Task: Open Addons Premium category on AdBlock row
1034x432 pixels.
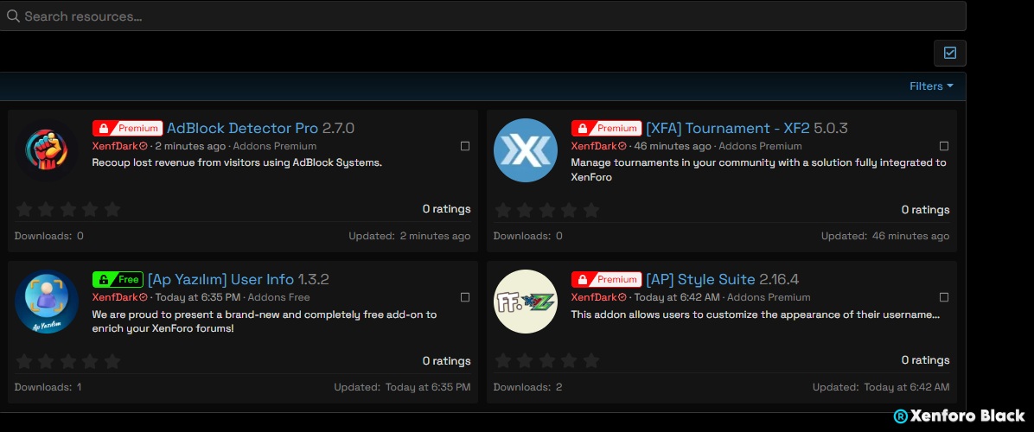Action: tap(274, 146)
